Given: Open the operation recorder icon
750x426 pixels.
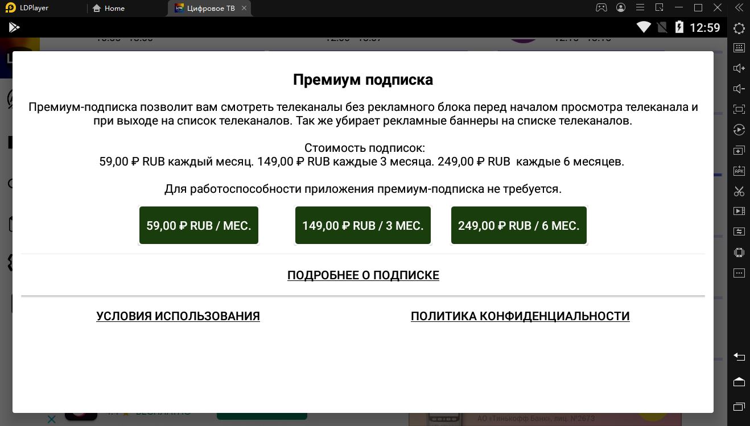Looking at the screenshot, I should click(739, 130).
